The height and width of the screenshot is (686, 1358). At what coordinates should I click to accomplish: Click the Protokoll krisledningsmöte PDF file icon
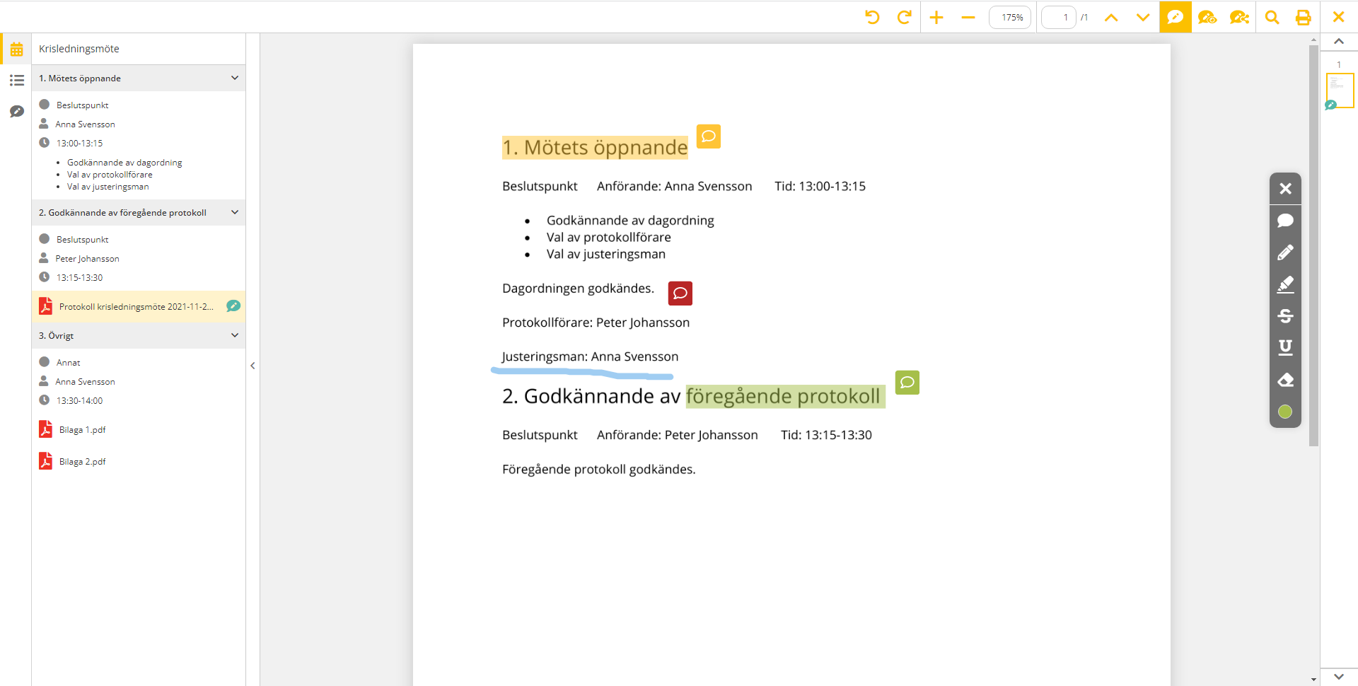pyautogui.click(x=45, y=306)
